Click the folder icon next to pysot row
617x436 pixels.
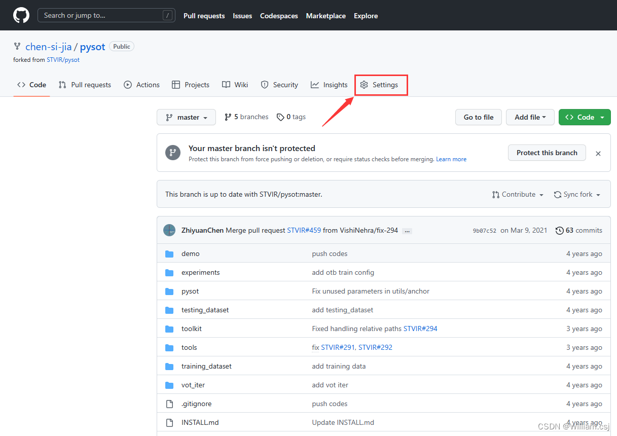click(169, 291)
